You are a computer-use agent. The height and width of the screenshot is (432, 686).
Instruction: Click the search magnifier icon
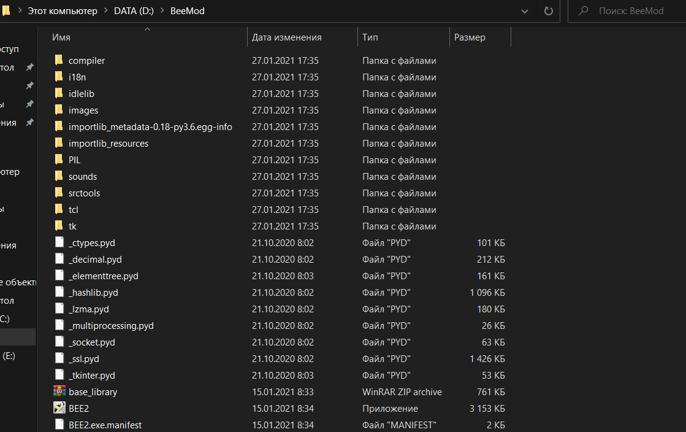pos(584,11)
